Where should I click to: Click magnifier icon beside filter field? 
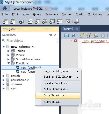click(x=3, y=41)
